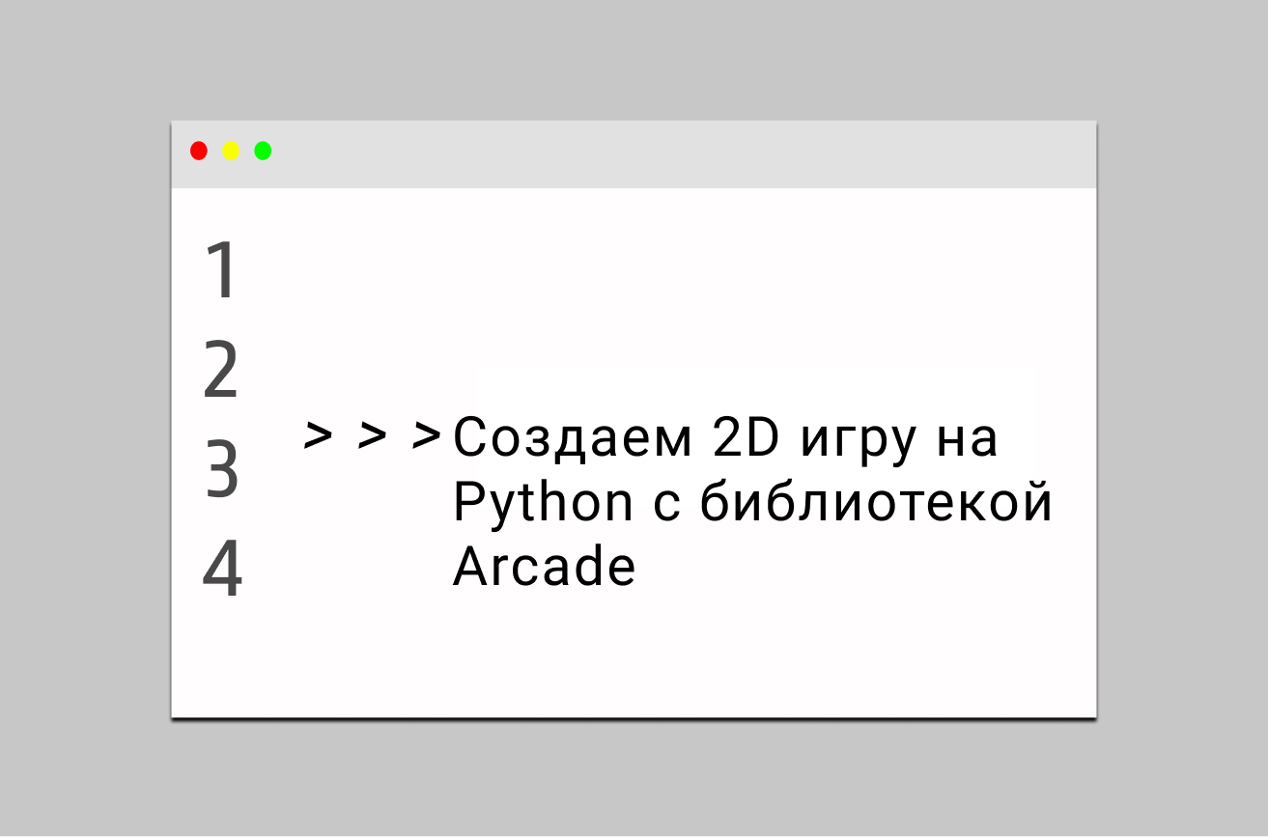1268x837 pixels.
Task: Click the middle prompt chevron
Action: (372, 435)
